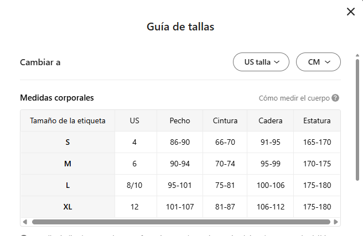The height and width of the screenshot is (236, 363).
Task: Click the Medidas corporales heading
Action: [57, 98]
